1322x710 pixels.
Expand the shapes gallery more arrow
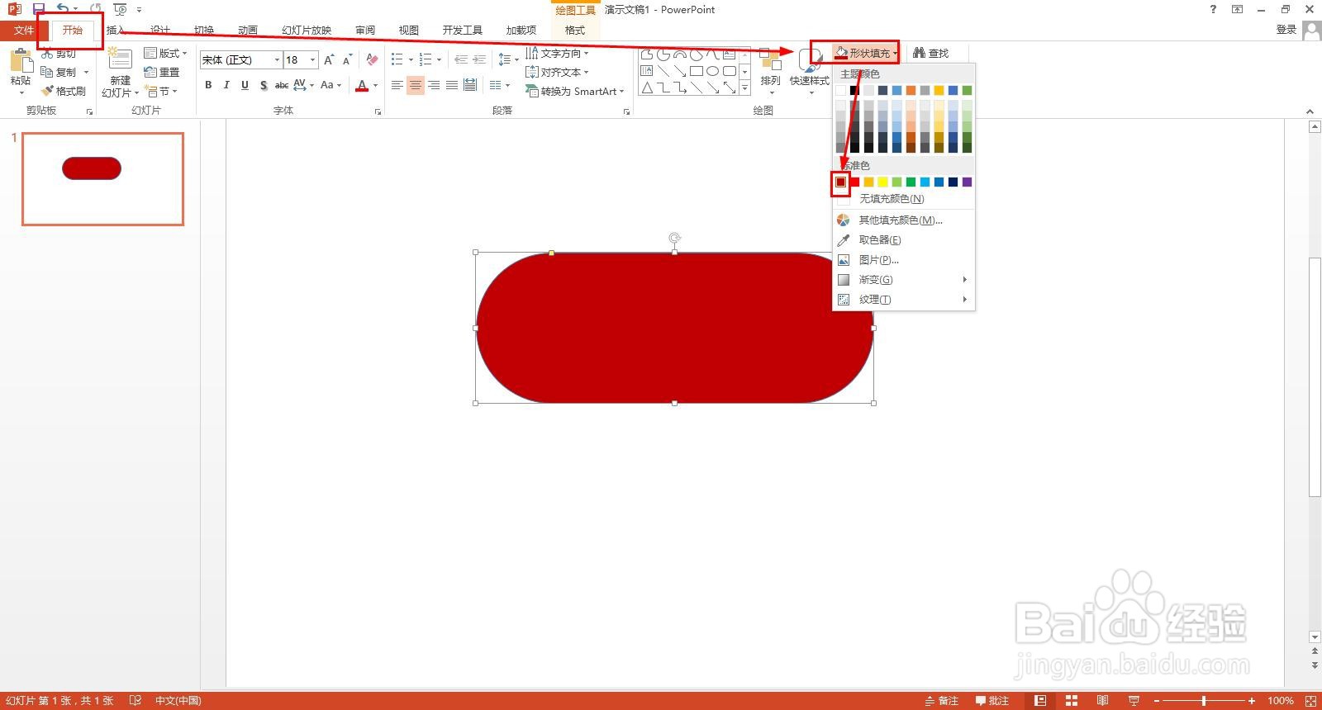click(x=744, y=88)
